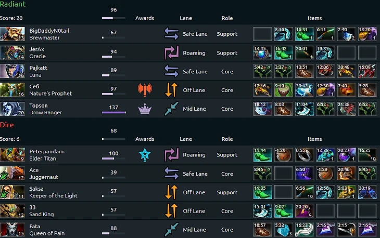The height and width of the screenshot is (238, 380).
Task: Click Fata's boots item at 10:57
Action: click(x=262, y=229)
